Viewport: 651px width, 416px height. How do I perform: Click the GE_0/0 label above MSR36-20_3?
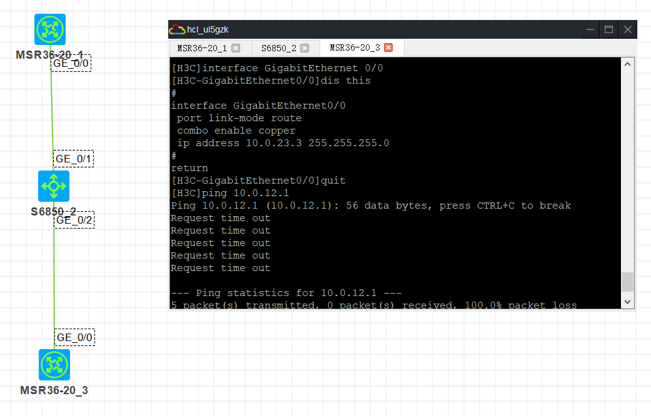pyautogui.click(x=75, y=338)
